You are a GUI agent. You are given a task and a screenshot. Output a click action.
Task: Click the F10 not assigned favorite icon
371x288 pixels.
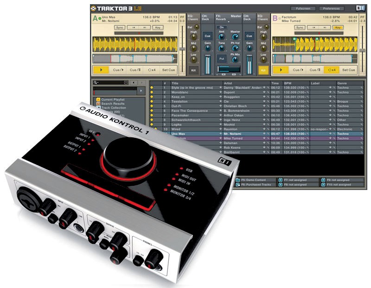(x=323, y=184)
